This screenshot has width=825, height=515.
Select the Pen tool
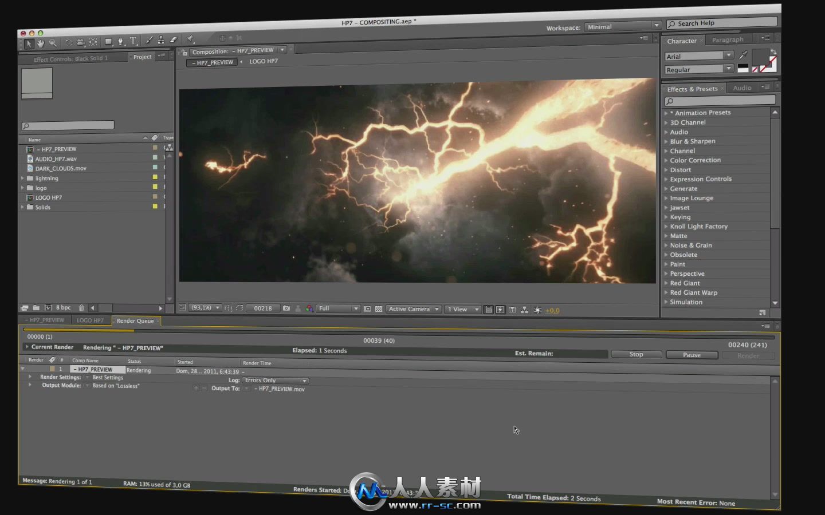(120, 41)
